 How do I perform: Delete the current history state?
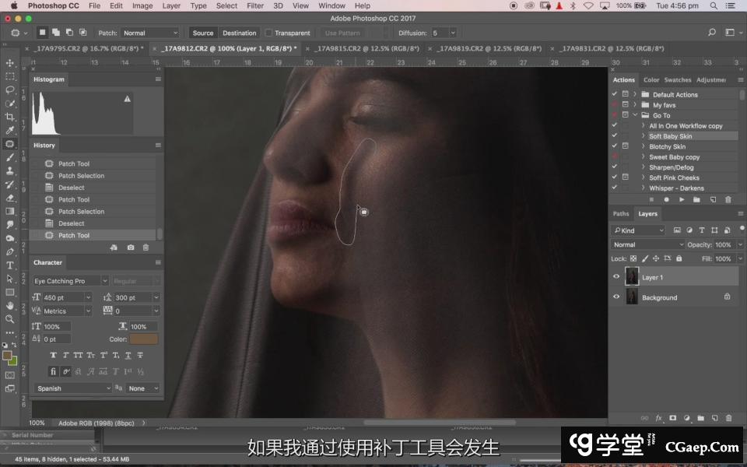point(146,248)
